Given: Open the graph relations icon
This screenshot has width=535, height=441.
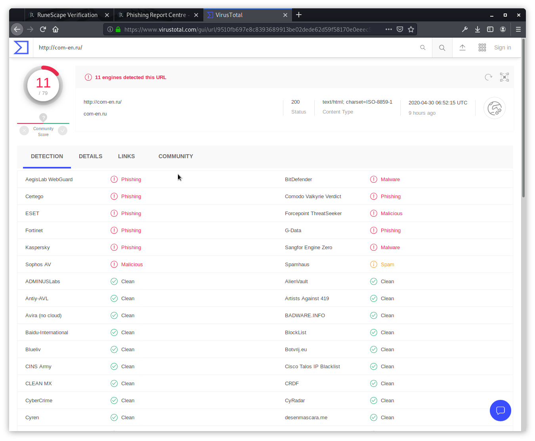Looking at the screenshot, I should click(x=504, y=77).
